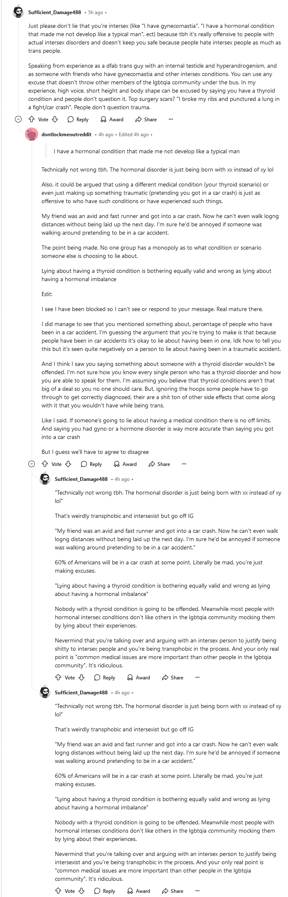Image resolution: width=288 pixels, height=897 pixels.
Task: Share dontlockmeoutreddit's comment
Action: click(x=159, y=464)
